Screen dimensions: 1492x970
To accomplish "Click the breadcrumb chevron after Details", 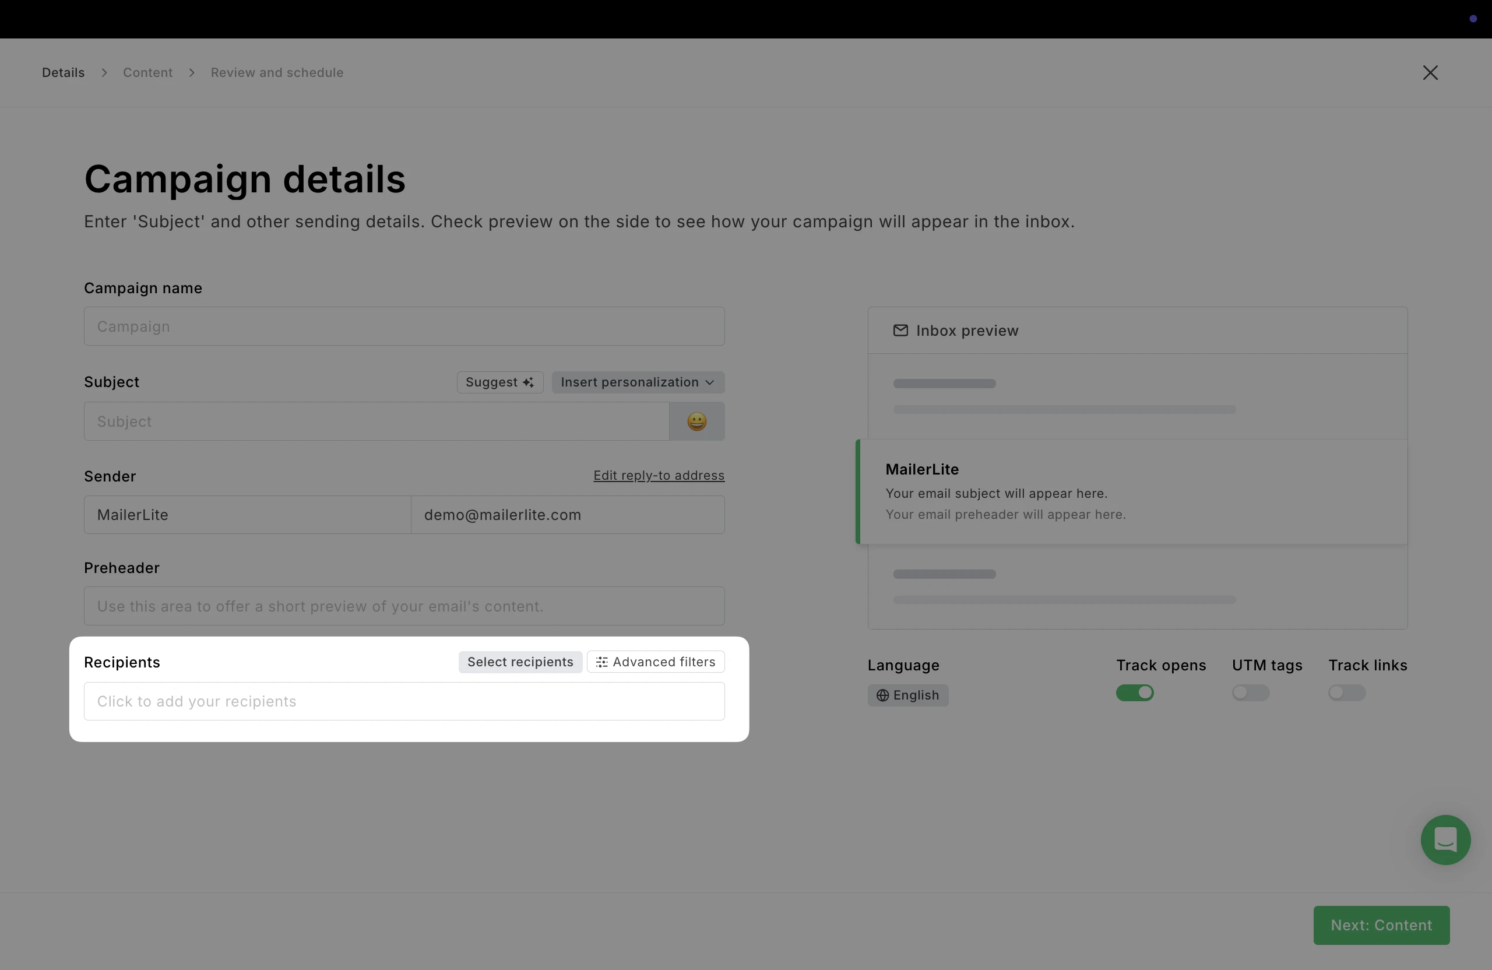I will click(x=104, y=73).
